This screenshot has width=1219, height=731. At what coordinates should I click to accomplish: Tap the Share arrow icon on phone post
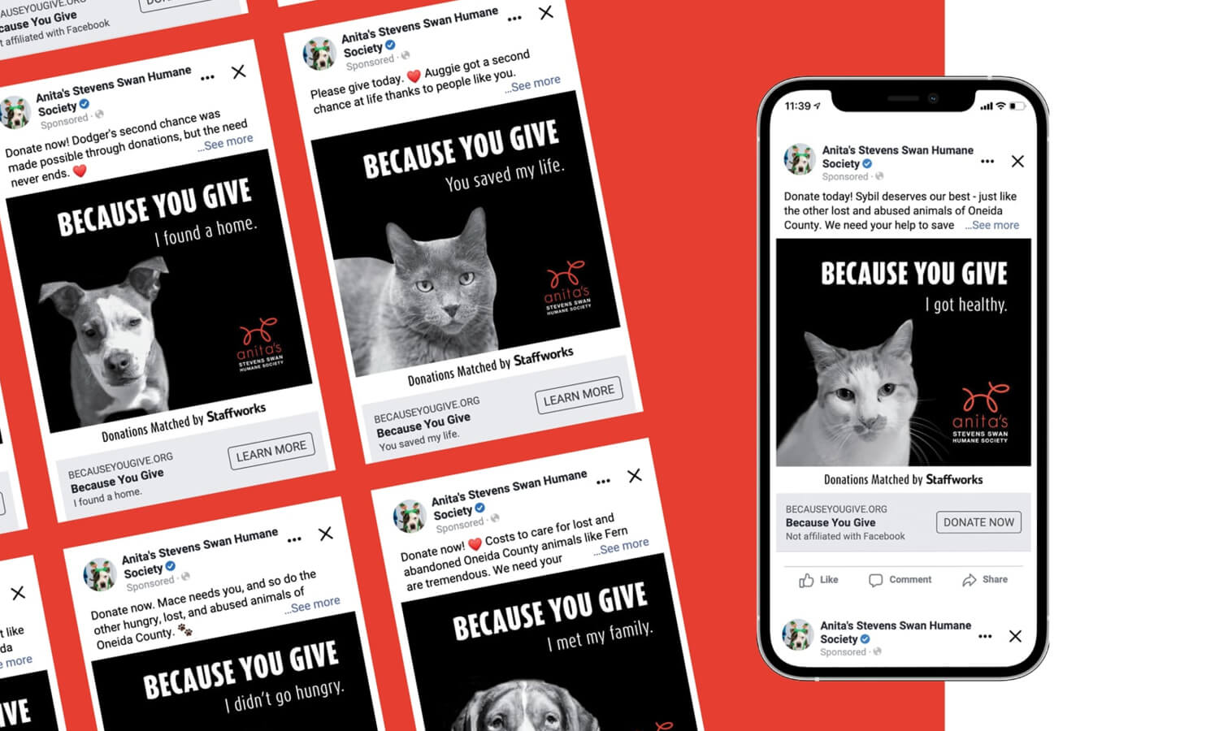[969, 580]
